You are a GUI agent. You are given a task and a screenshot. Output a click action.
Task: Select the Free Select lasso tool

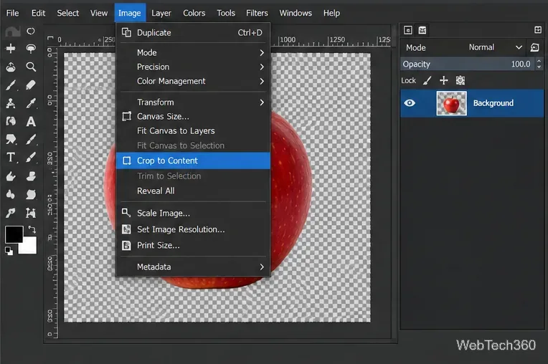(31, 31)
